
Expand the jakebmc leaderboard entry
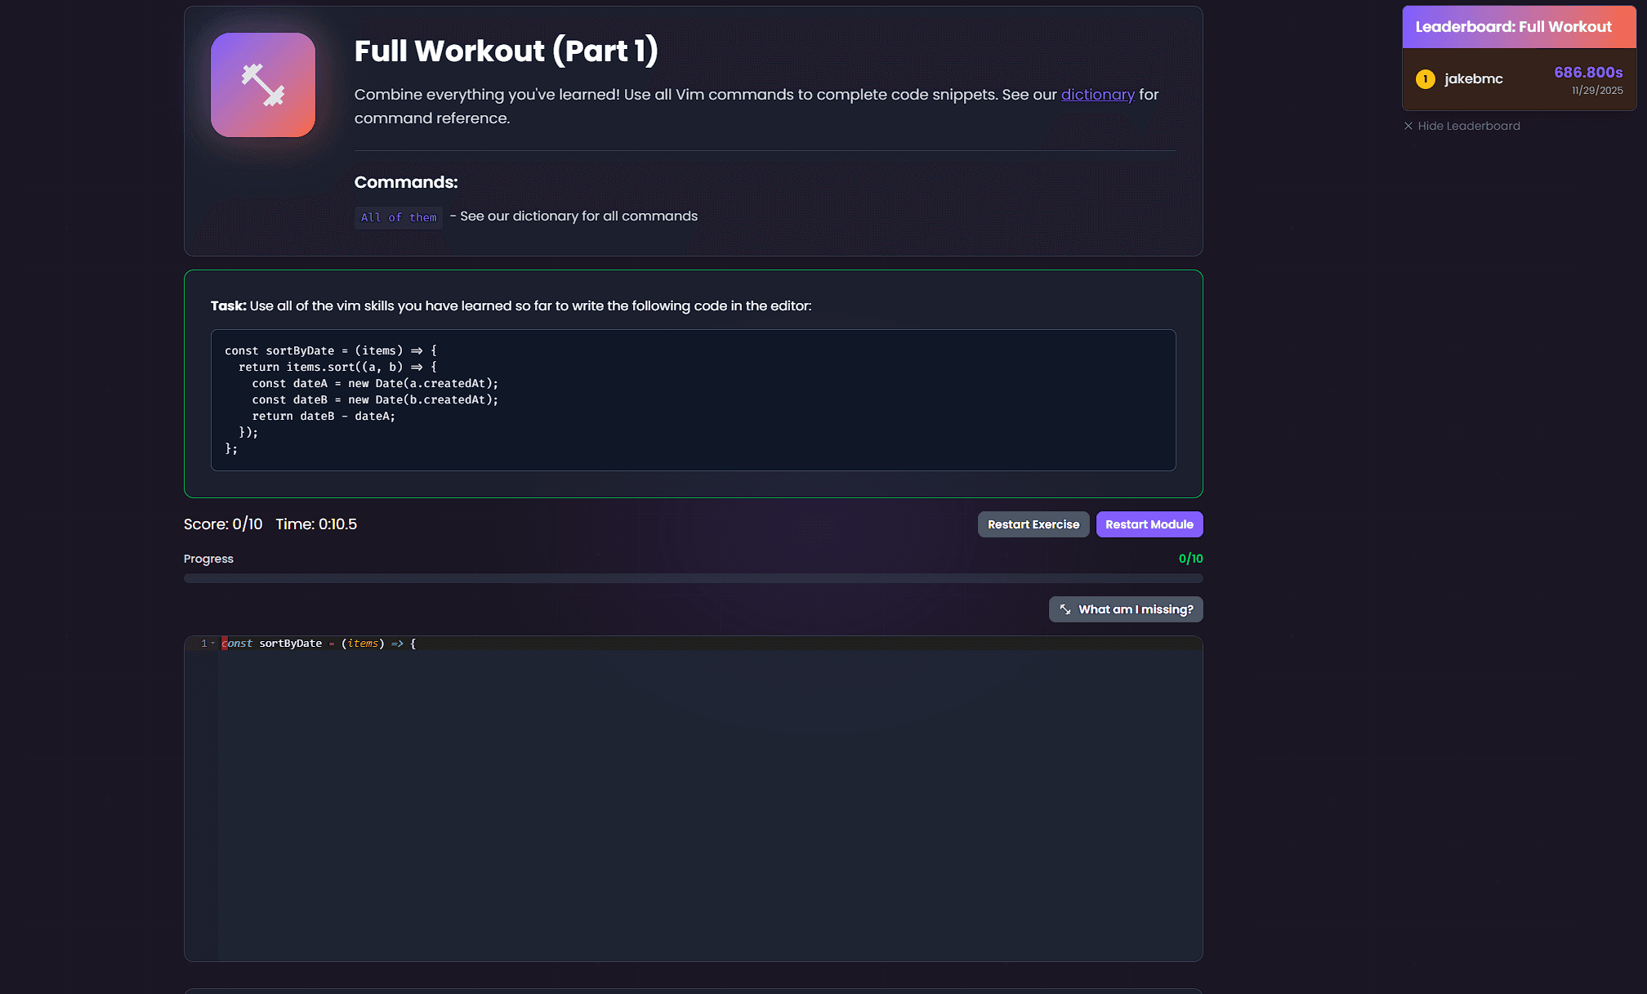(x=1519, y=79)
